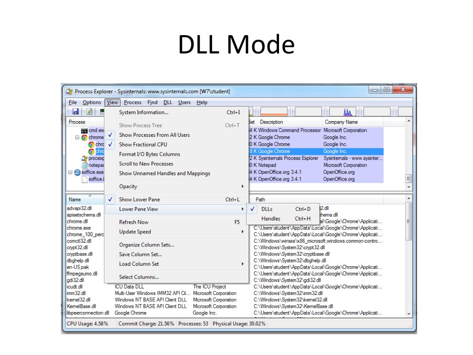Collapse the soffice.exe tree node
473x355 pixels.
tap(70, 172)
